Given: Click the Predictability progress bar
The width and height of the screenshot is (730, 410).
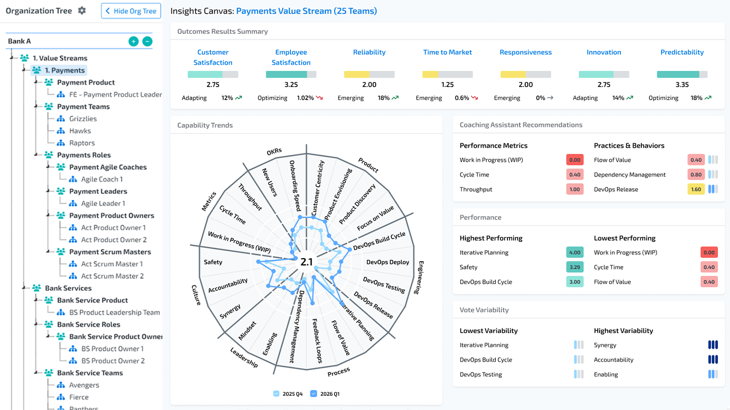Looking at the screenshot, I should point(682,74).
